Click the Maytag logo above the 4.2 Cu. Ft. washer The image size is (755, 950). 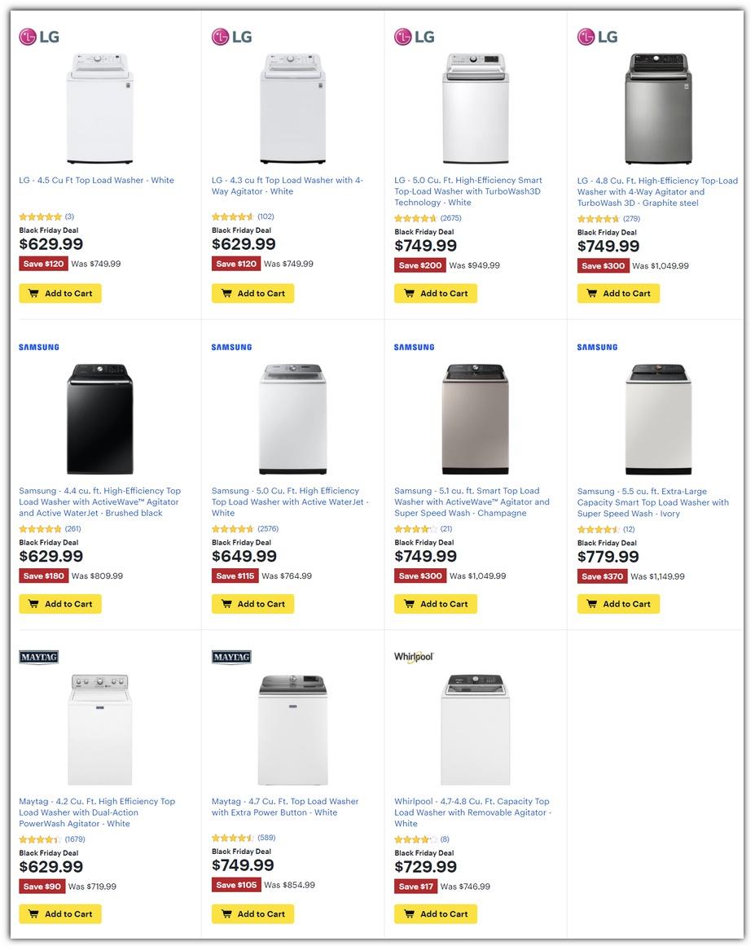click(x=39, y=657)
